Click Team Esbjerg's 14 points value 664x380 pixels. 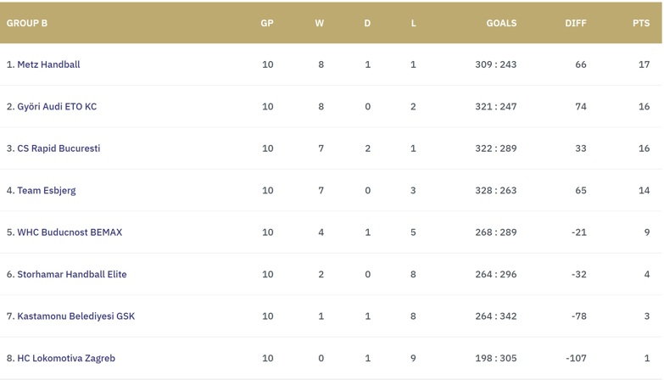click(x=644, y=190)
